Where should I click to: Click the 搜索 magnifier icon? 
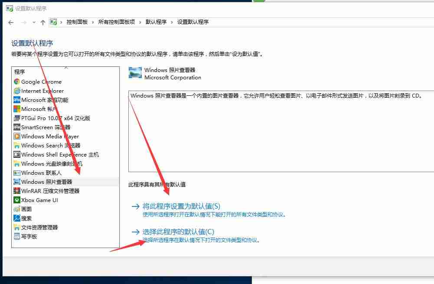click(17, 218)
